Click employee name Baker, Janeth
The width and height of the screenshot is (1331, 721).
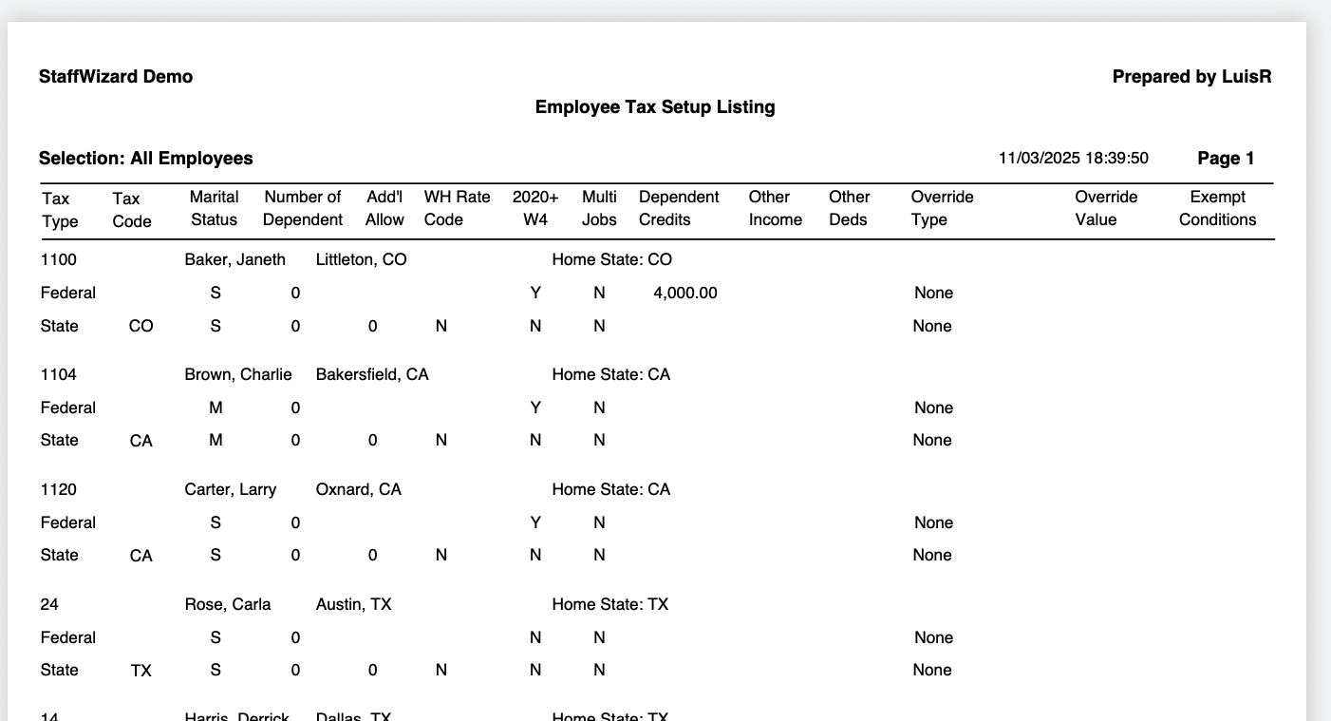point(234,259)
